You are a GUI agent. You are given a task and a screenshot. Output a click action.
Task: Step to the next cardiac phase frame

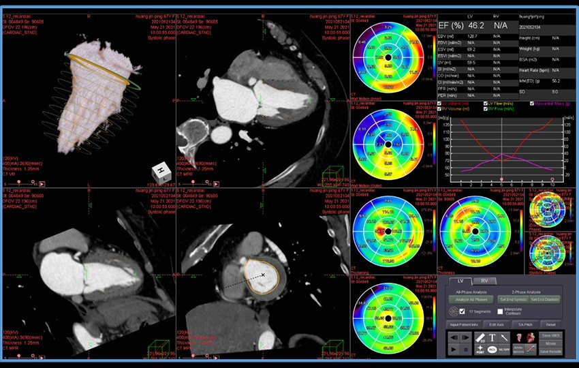click(465, 337)
